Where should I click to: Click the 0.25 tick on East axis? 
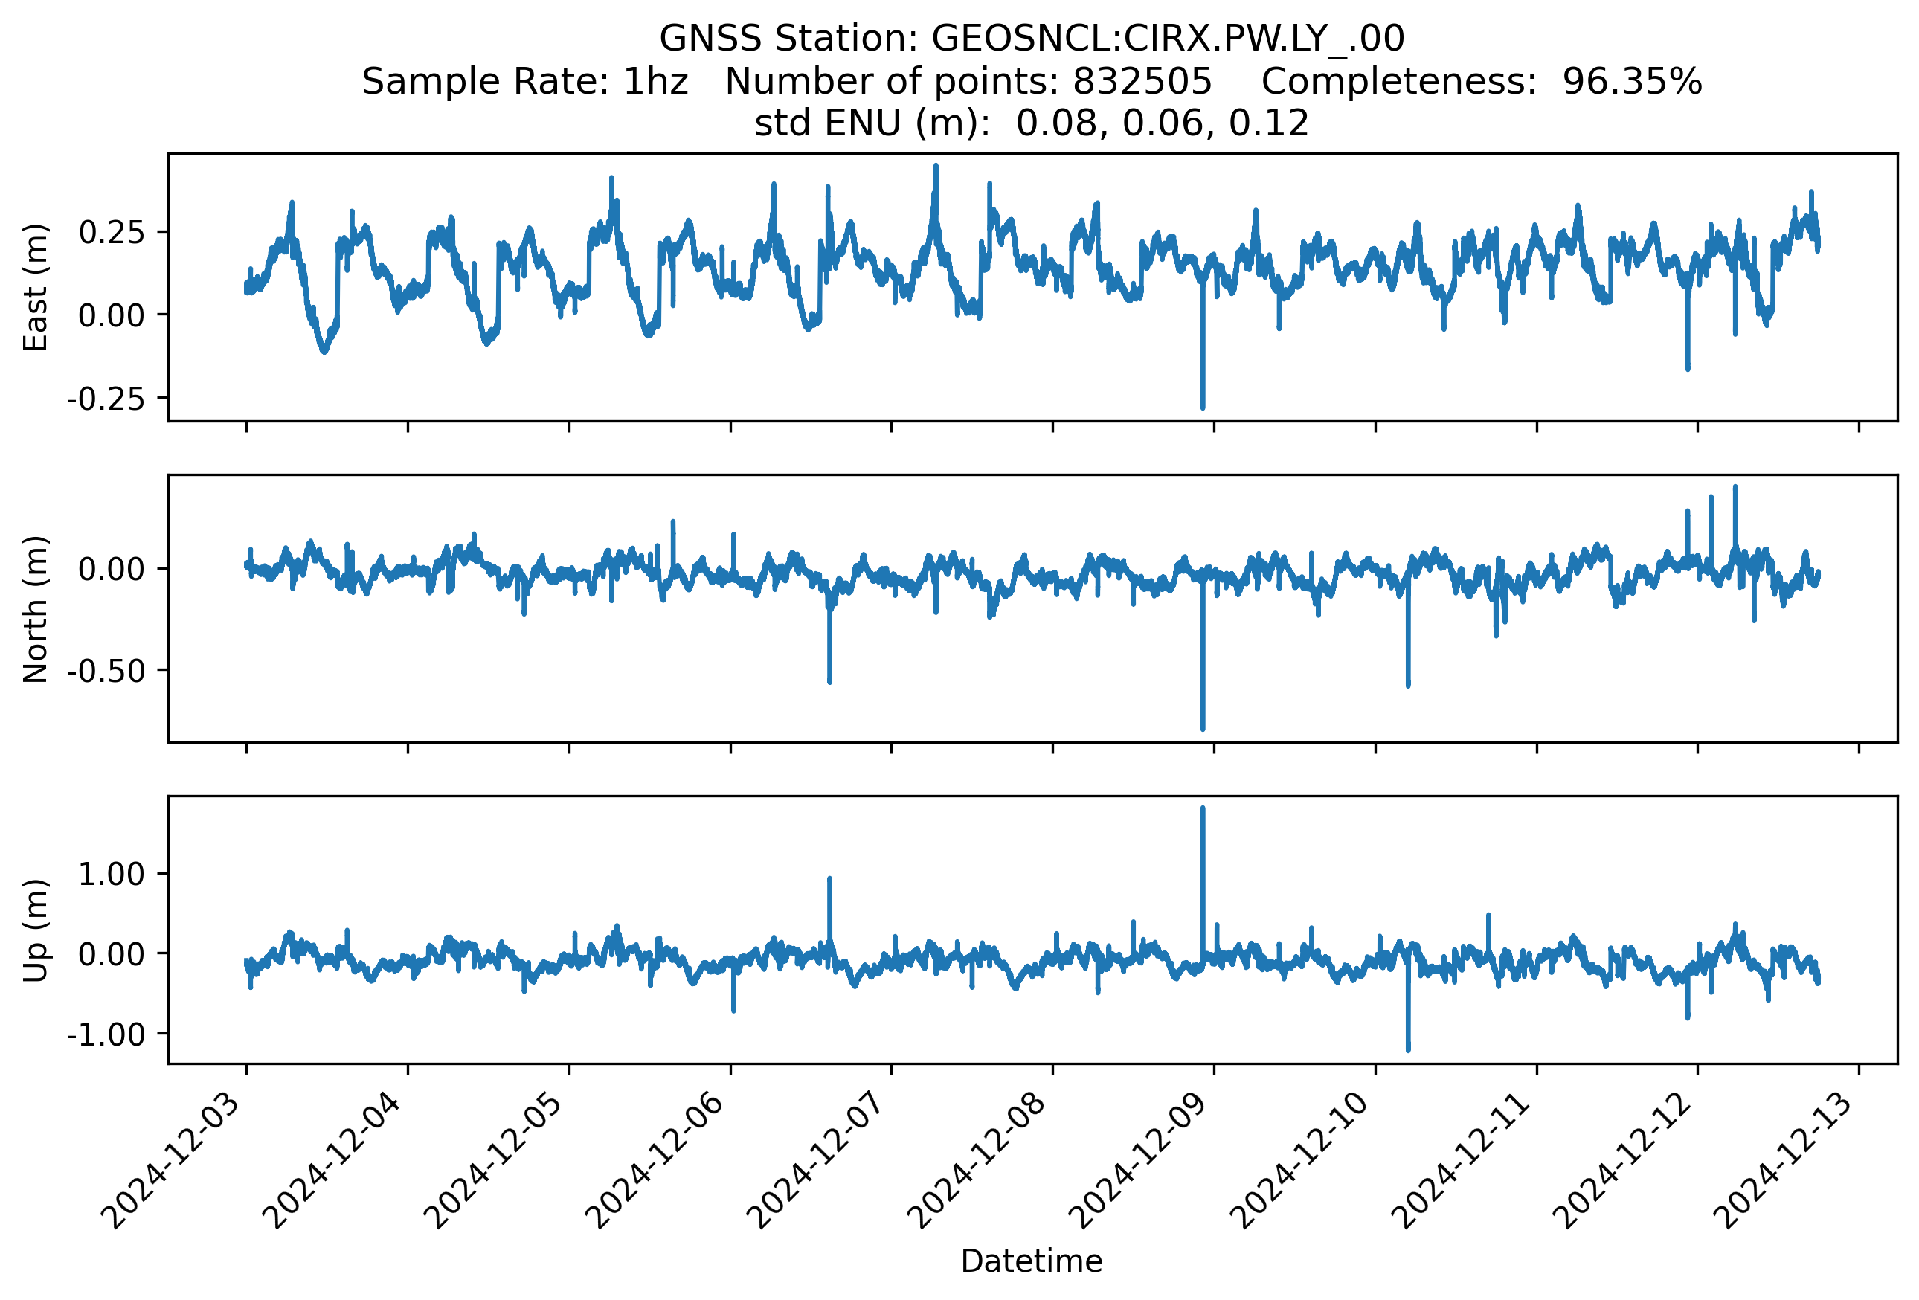112,233
